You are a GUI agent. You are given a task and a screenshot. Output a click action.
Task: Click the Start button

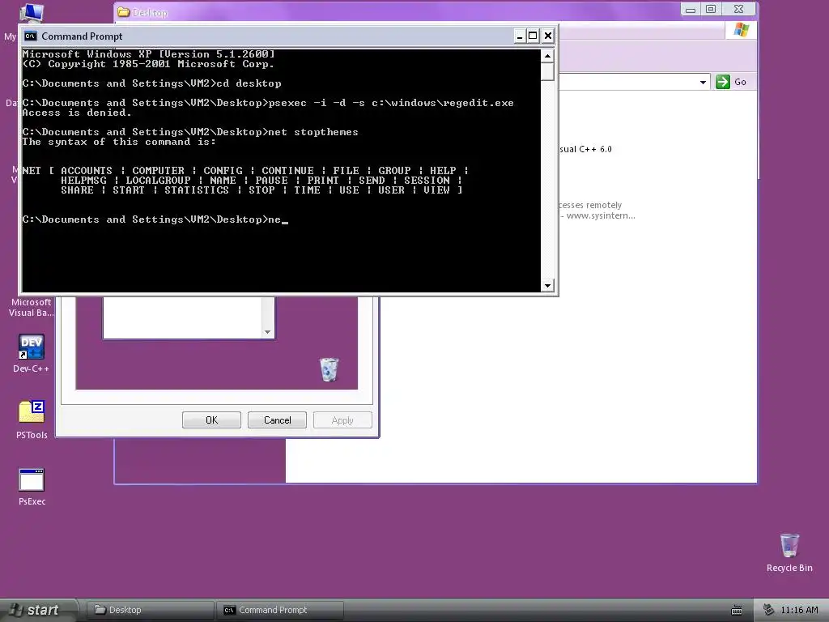pos(37,610)
